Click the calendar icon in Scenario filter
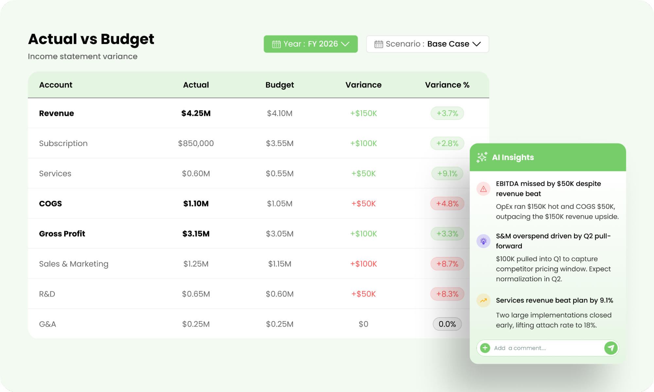 pos(379,44)
